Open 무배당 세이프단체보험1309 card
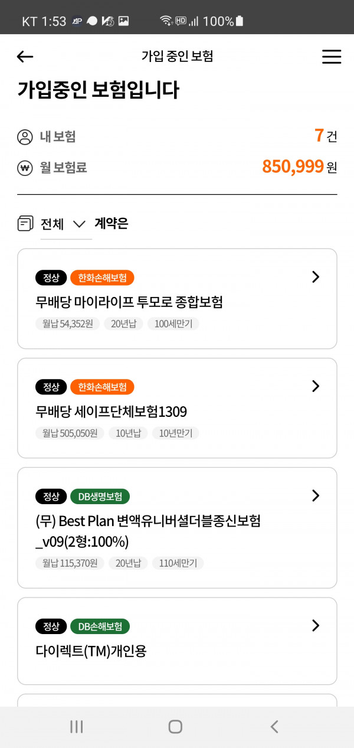 pos(177,408)
